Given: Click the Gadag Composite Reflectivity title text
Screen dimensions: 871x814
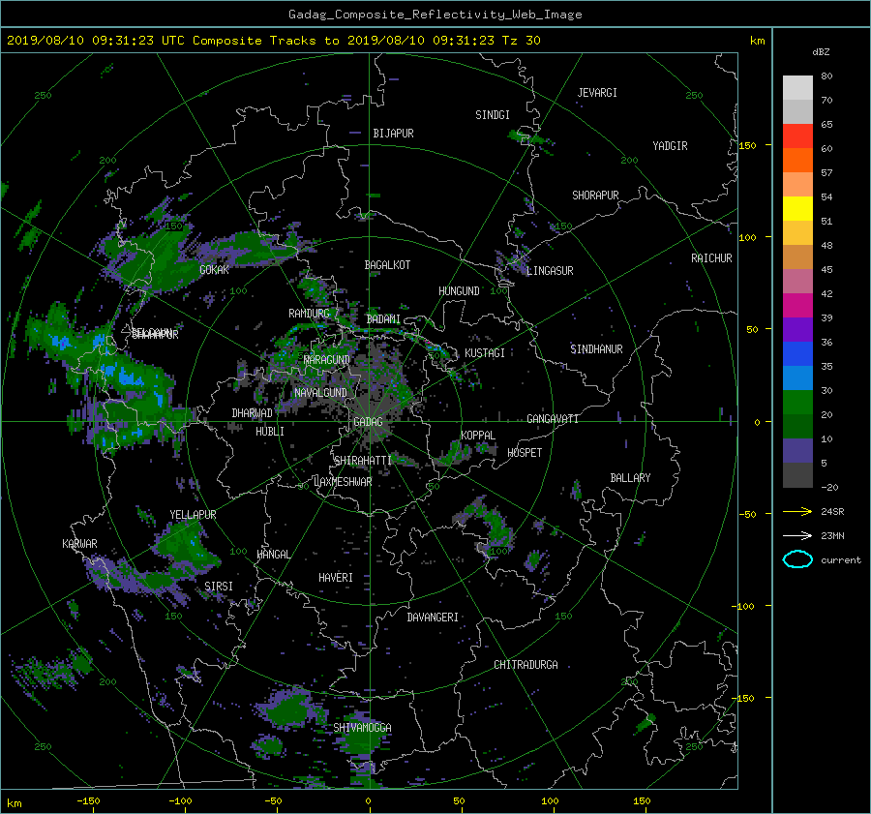Looking at the screenshot, I should pos(435,15).
